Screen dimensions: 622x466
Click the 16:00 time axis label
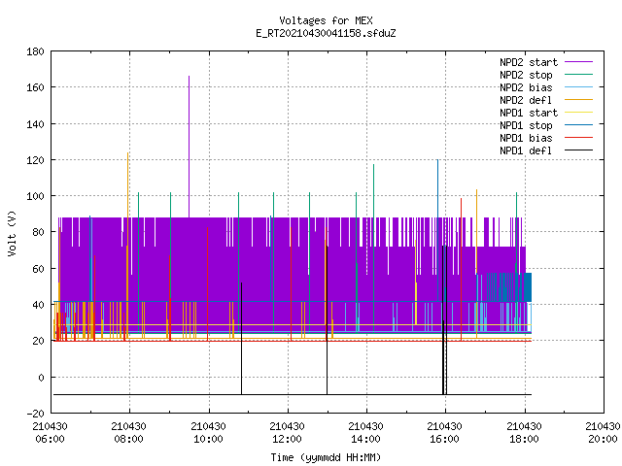point(445,432)
